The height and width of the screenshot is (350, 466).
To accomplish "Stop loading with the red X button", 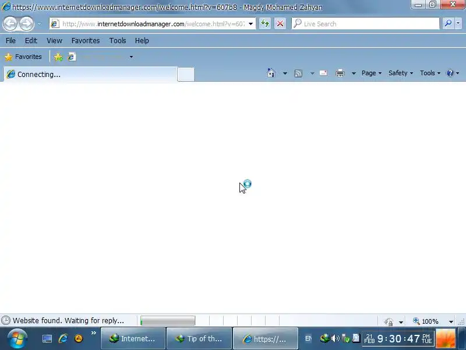I will pos(280,24).
